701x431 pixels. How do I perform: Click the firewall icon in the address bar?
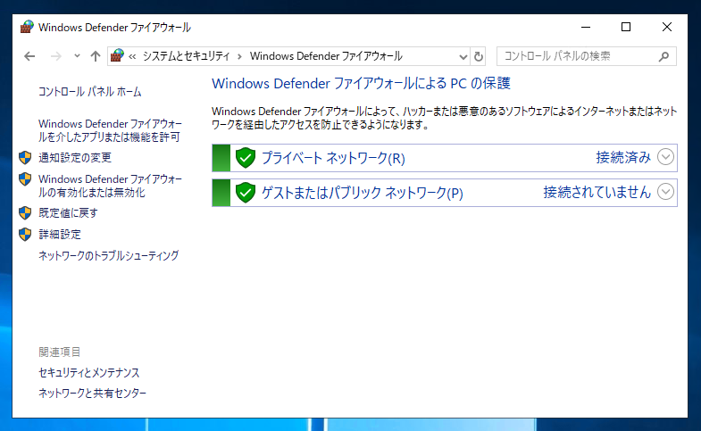point(117,56)
